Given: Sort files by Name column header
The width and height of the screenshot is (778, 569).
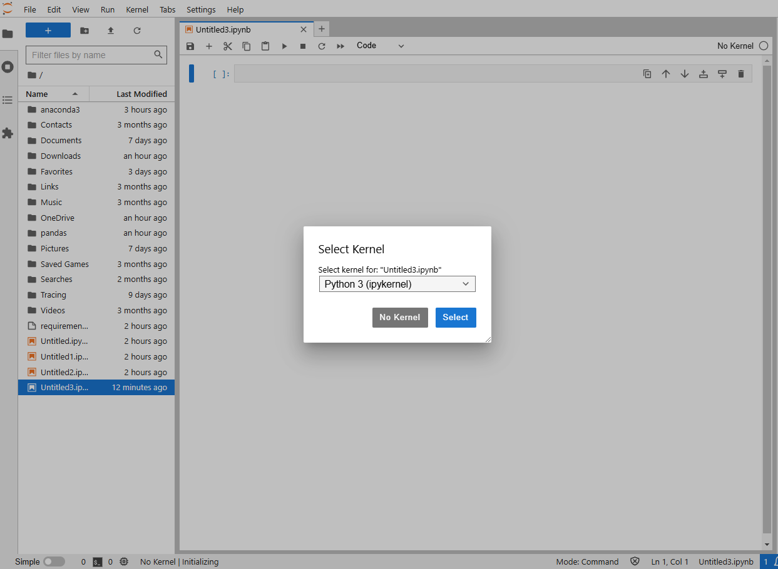Looking at the screenshot, I should coord(54,94).
